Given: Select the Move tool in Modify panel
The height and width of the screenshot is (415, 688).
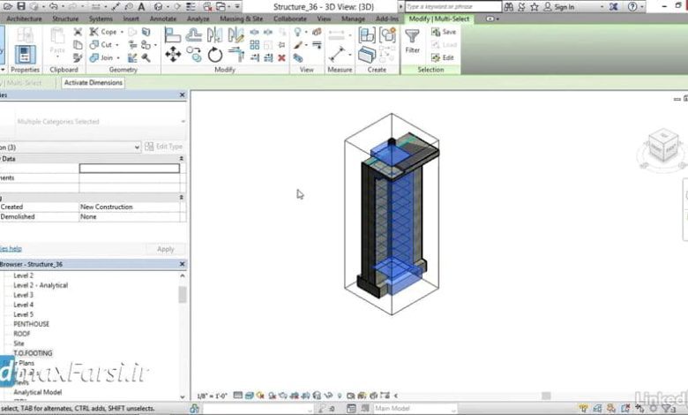Looking at the screenshot, I should pyautogui.click(x=173, y=55).
